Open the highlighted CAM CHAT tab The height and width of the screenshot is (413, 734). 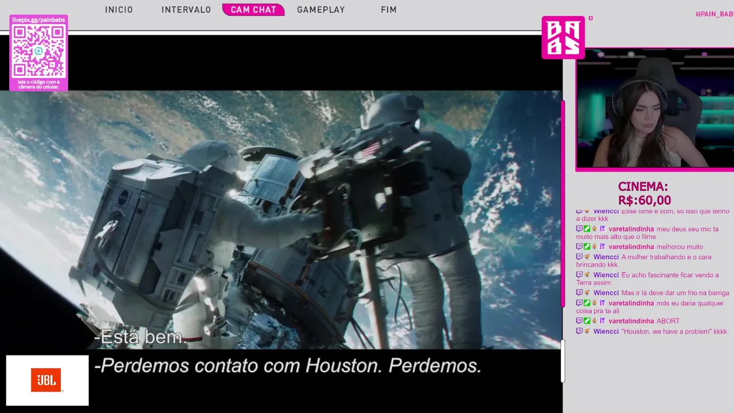253,10
